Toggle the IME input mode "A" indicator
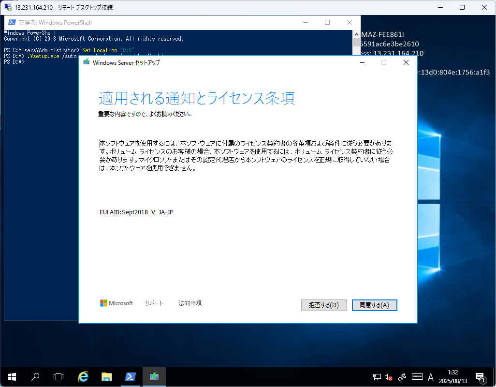Screen dimensions: 496x387 pyautogui.click(x=431, y=376)
